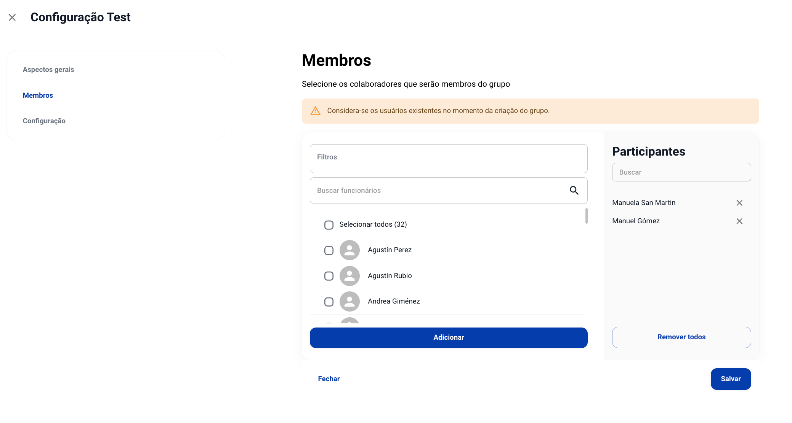
Task: Tick the checkbox next to Agustín Rubio
Action: [x=329, y=276]
